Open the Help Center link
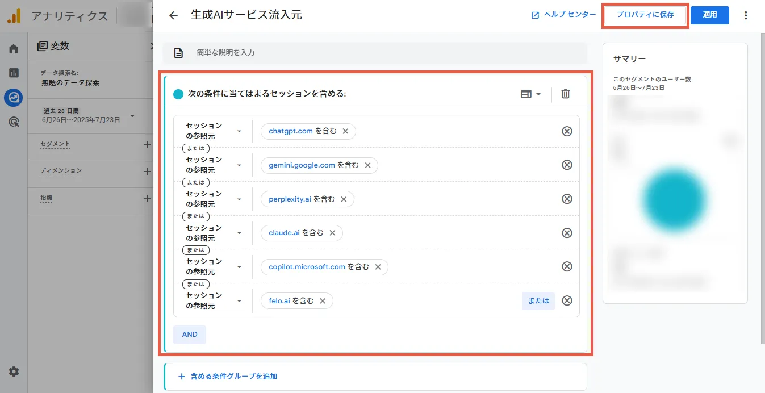This screenshot has width=765, height=393. 563,15
